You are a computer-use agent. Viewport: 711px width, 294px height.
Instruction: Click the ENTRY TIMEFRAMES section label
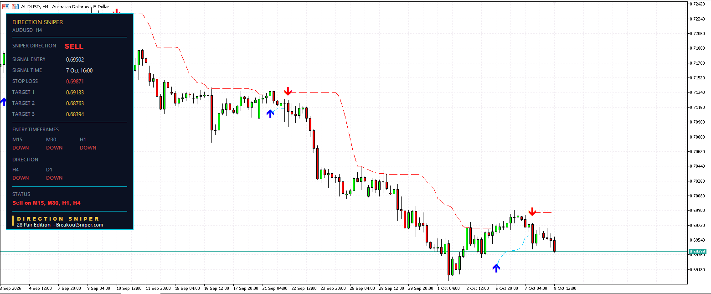[x=36, y=129]
